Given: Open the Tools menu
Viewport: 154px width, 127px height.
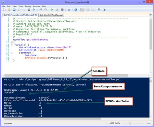Looking at the screenshot, I should (21, 6).
